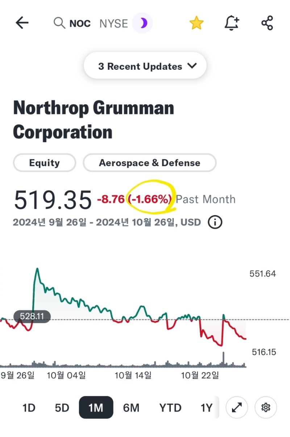Tap the NOC ticker search field
The image size is (290, 437).
[x=80, y=24]
